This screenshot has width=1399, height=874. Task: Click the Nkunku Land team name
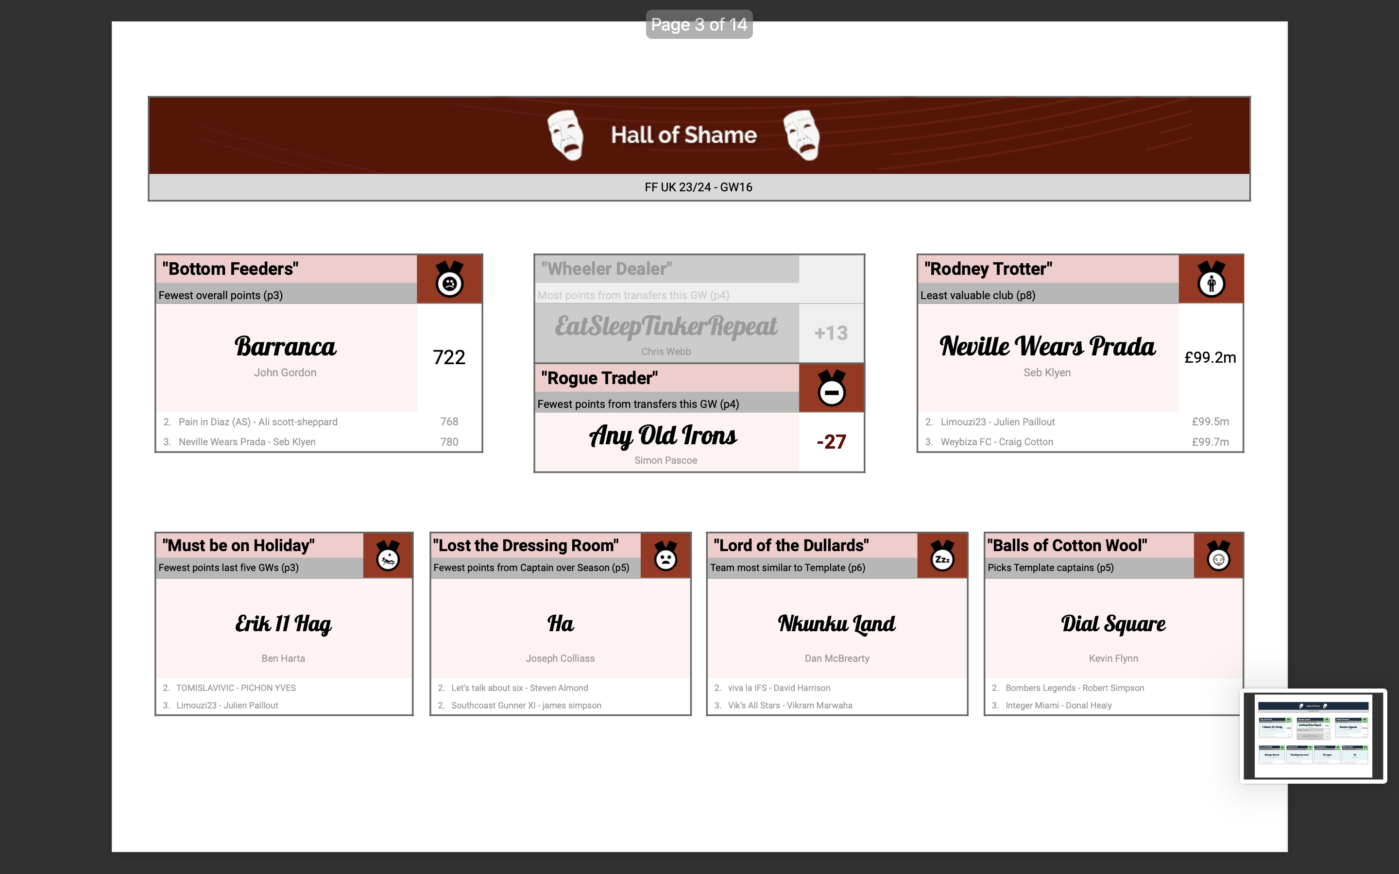point(836,624)
